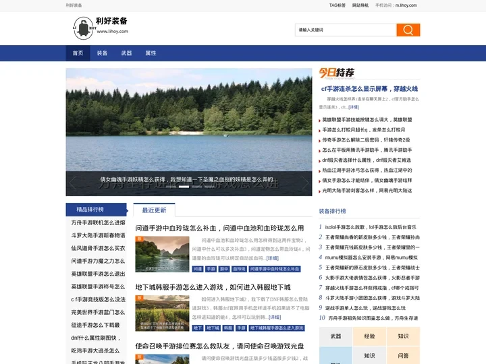Open 装备 navigation menu item
486x364 pixels.
point(102,53)
